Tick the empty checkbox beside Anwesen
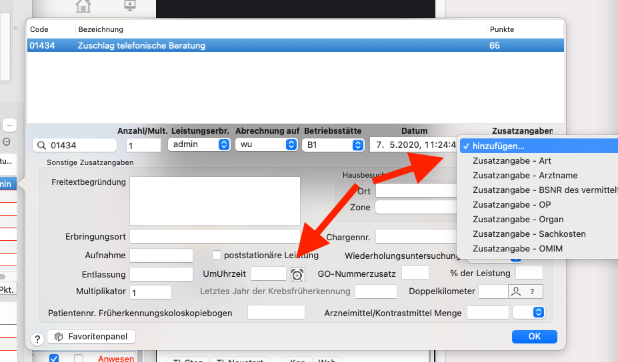This screenshot has width=618, height=362. coord(79,358)
